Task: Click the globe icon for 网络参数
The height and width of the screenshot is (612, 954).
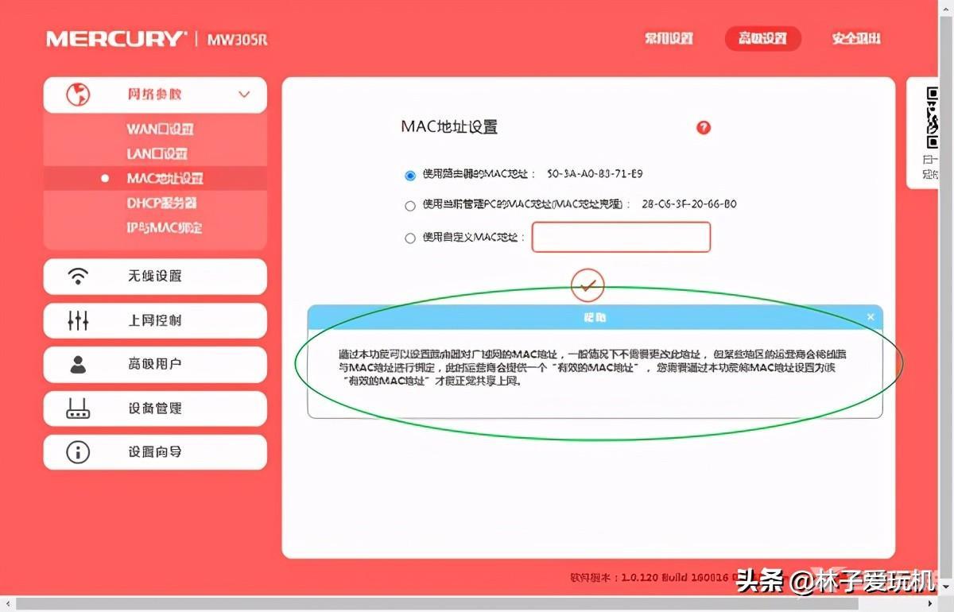Action: [78, 95]
